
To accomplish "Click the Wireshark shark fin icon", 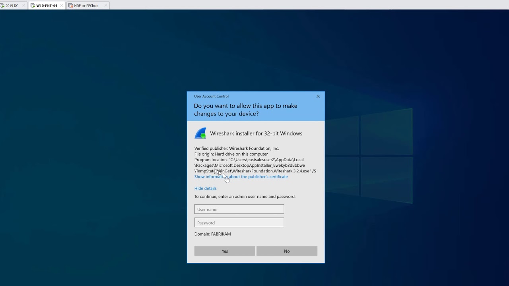I will (200, 133).
